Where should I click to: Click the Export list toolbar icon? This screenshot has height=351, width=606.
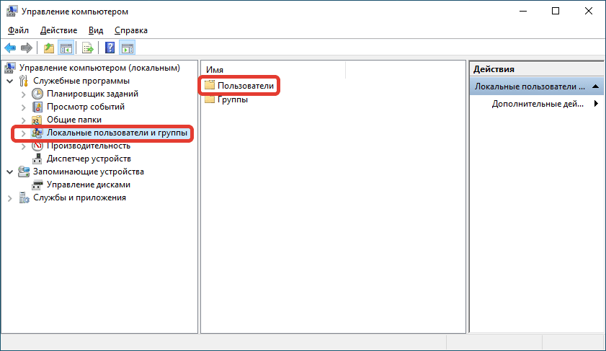88,48
